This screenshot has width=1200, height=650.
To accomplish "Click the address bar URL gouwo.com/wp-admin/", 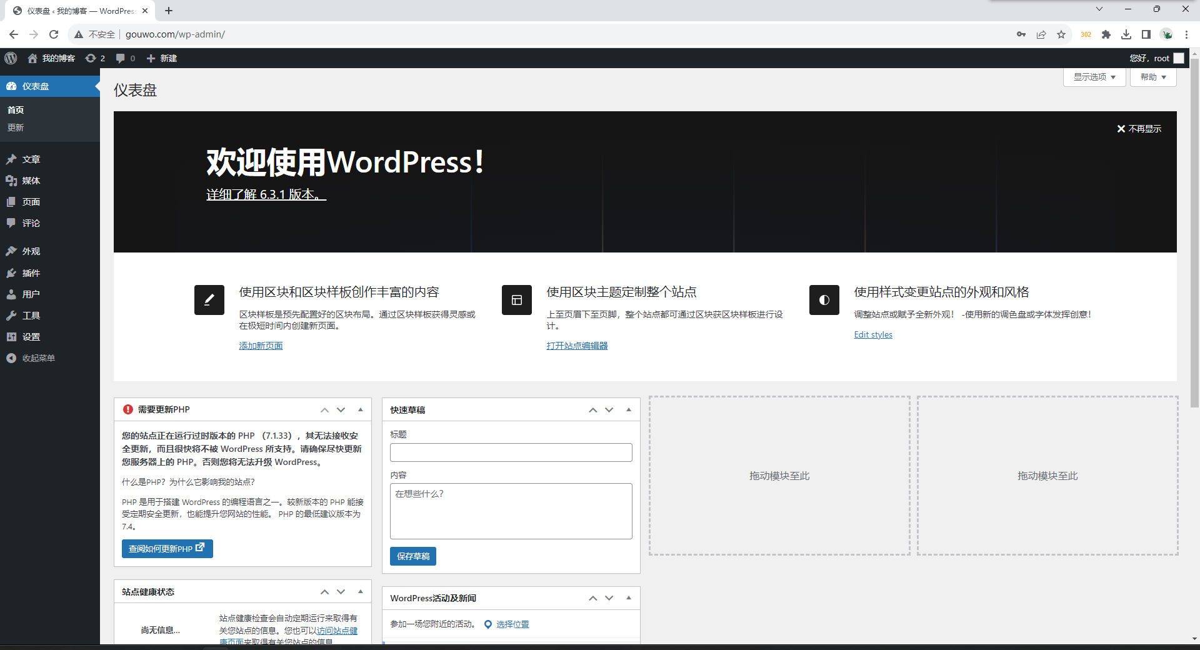I will click(175, 34).
